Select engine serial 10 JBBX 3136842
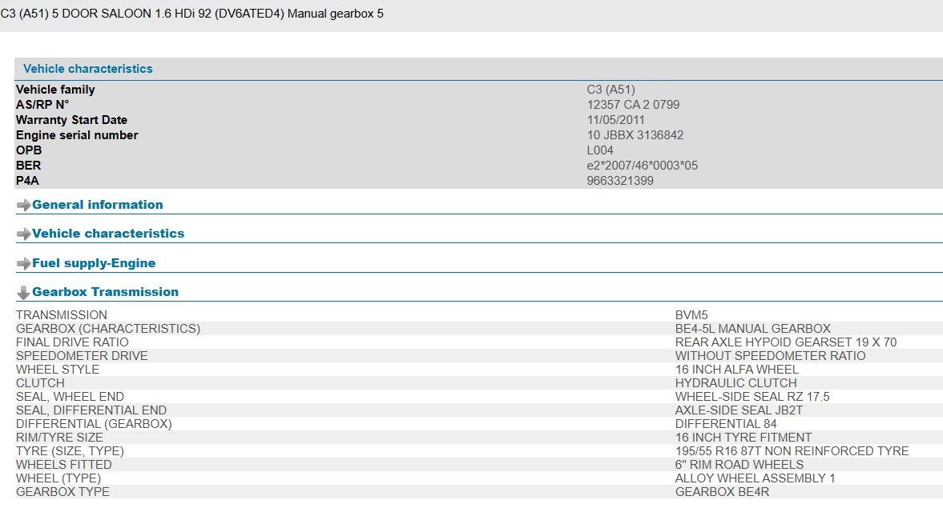943x508 pixels. pyautogui.click(x=635, y=135)
